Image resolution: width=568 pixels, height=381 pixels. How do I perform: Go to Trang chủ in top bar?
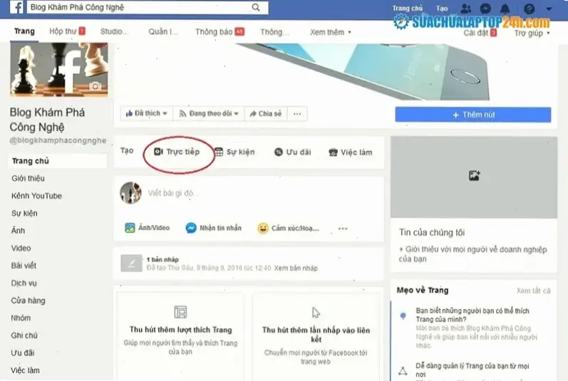(407, 9)
